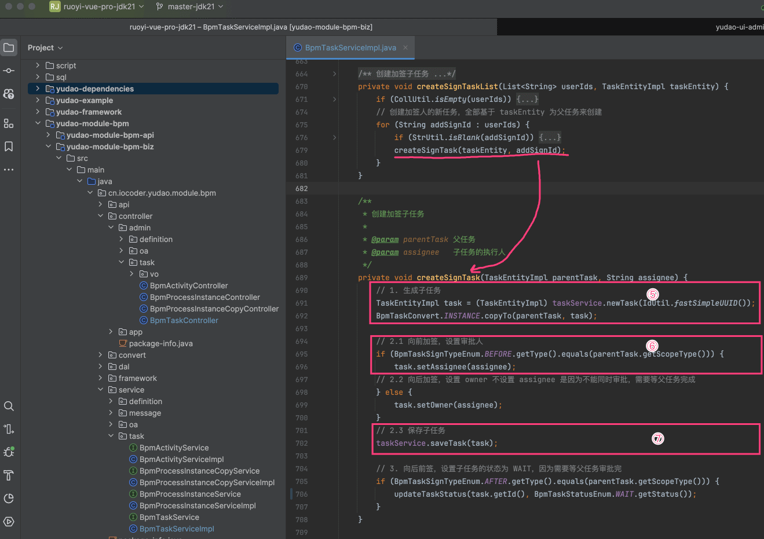
Task: Open the Bookmarks tool window icon
Action: [9, 146]
